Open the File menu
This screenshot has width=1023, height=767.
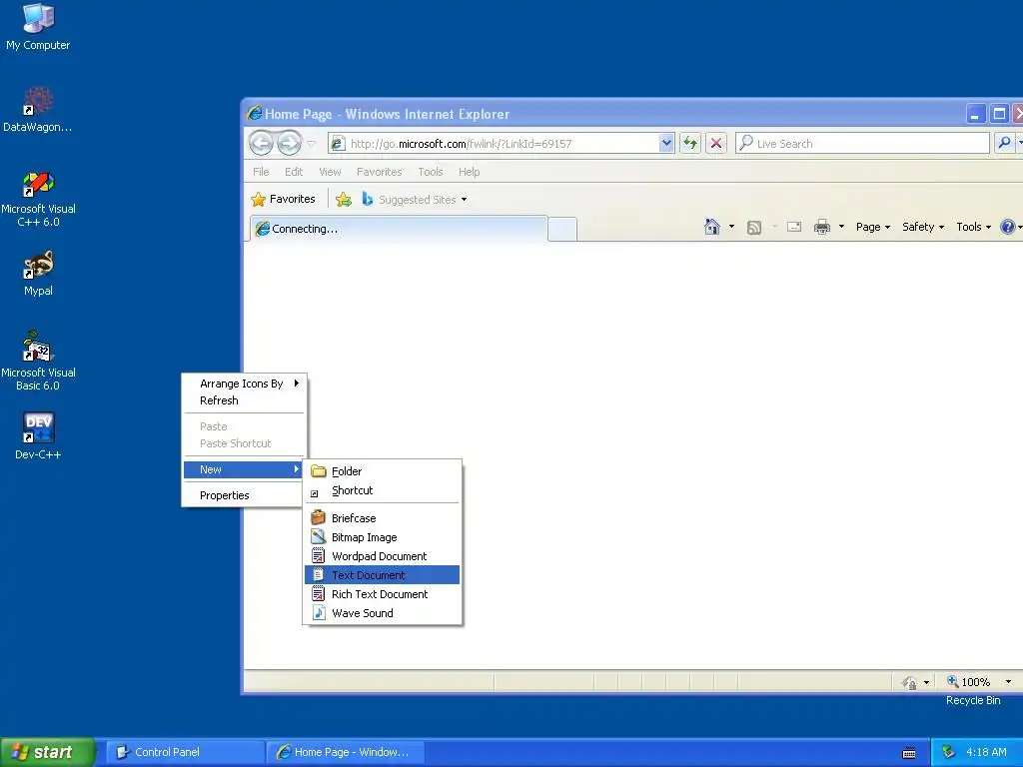click(261, 172)
